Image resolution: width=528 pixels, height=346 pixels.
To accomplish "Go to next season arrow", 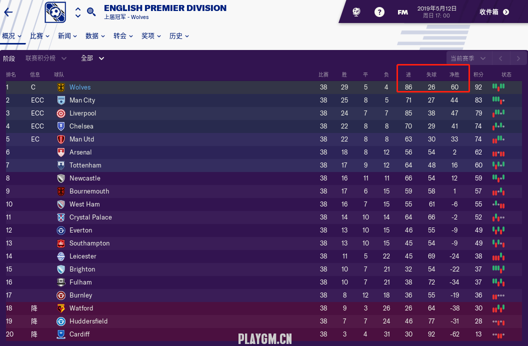I will coord(518,58).
